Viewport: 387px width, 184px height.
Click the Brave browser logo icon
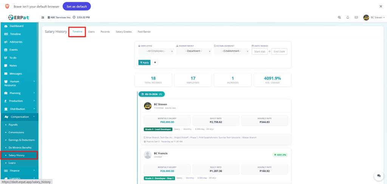tap(7, 6)
